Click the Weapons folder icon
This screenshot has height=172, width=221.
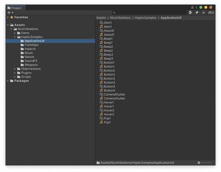pos(22,65)
